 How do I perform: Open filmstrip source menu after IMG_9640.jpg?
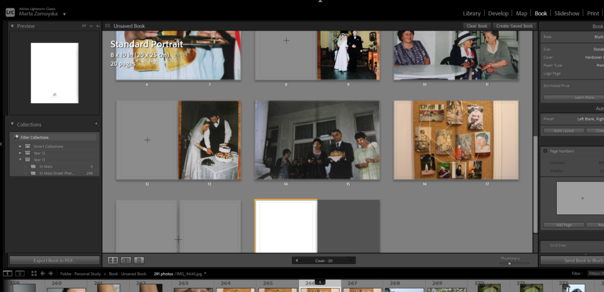point(205,274)
